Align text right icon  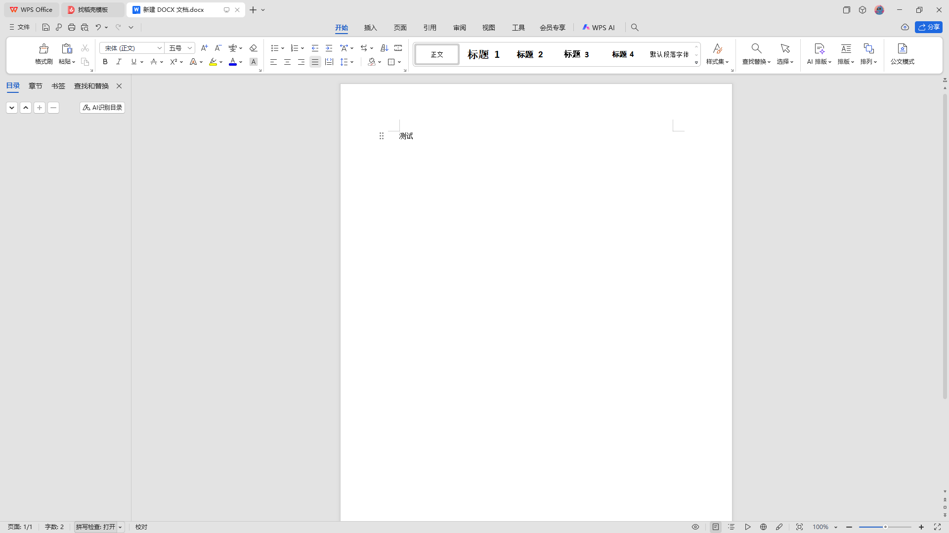(301, 62)
